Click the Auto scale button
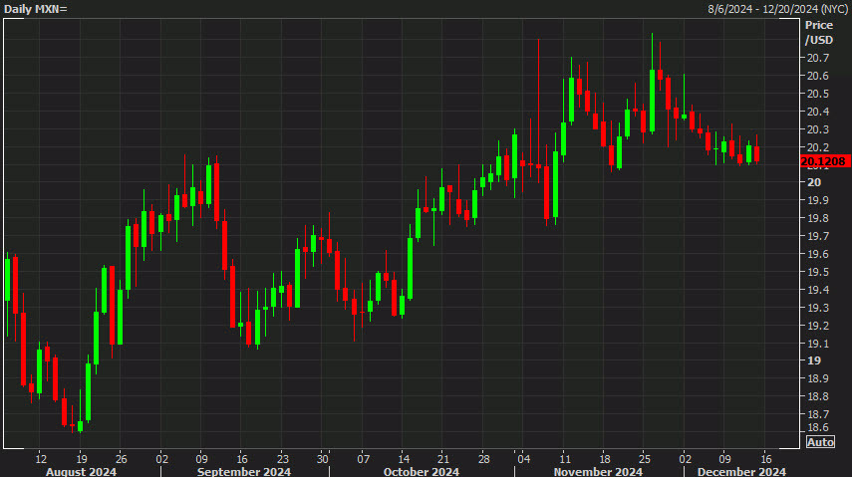The height and width of the screenshot is (477, 852). [820, 442]
